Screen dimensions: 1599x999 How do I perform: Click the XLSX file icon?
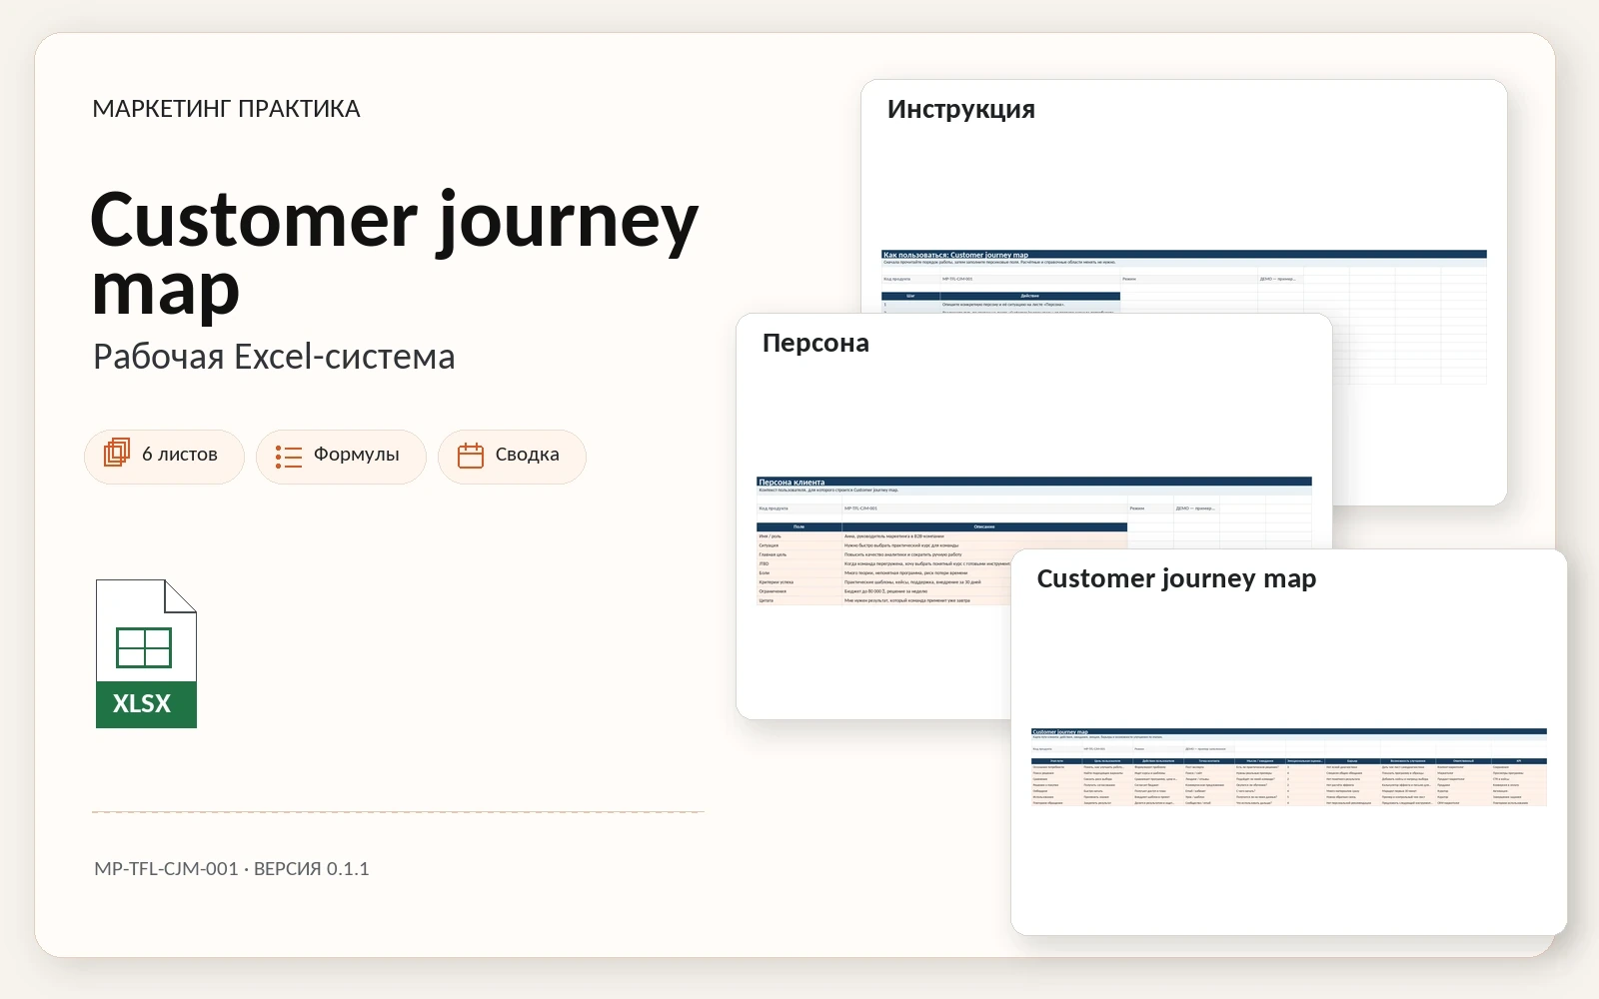(x=146, y=653)
